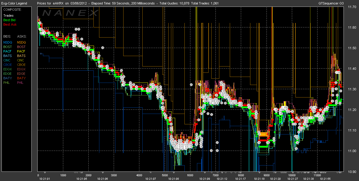The width and height of the screenshot is (359, 181).
Task: Click EDGE under the BIDS column
Action: point(7,74)
